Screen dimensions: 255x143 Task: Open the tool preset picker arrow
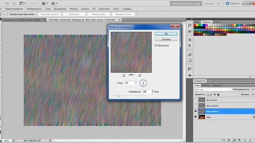4,14
